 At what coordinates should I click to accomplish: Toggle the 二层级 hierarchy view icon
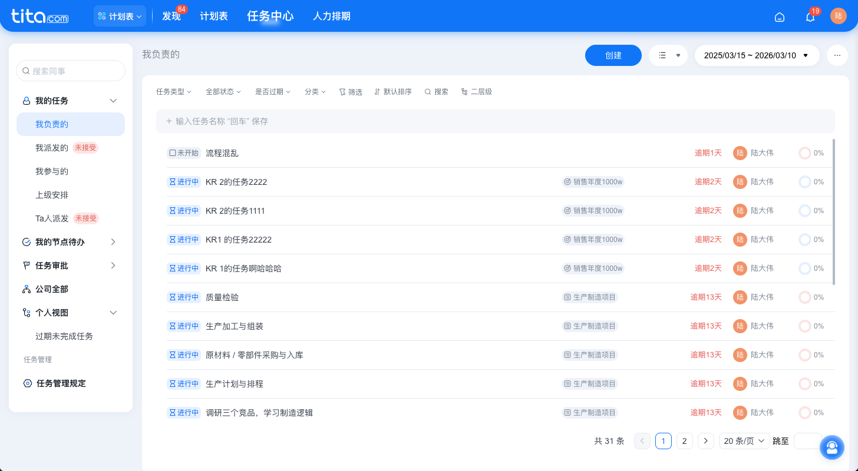[x=465, y=91]
